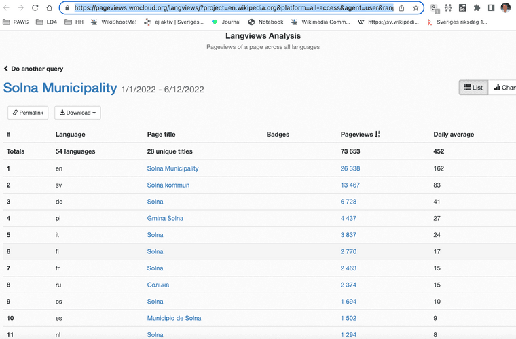The width and height of the screenshot is (516, 339).
Task: Switch to List view
Action: click(x=473, y=88)
